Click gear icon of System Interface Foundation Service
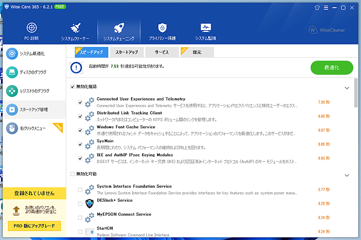361x240 pixels. 89,190
